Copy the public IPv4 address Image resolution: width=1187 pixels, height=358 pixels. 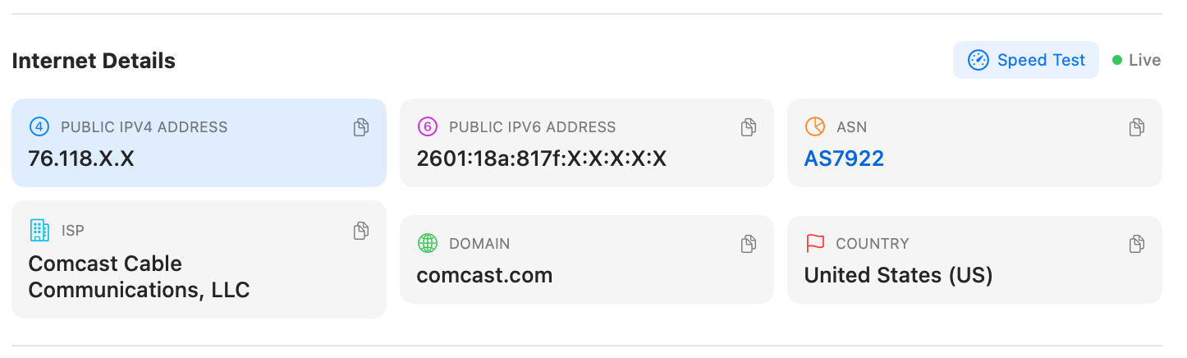[361, 127]
